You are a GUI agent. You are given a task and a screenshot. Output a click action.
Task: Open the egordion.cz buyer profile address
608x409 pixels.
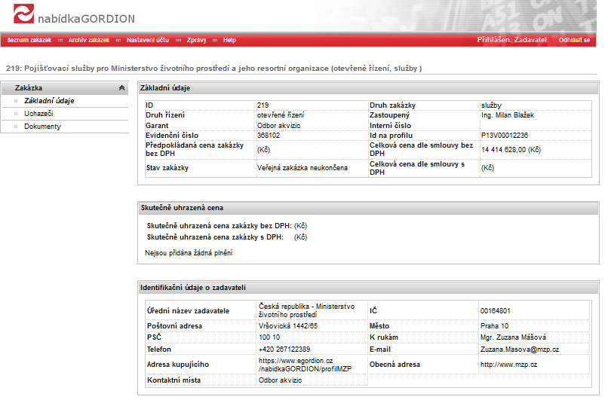295,365
